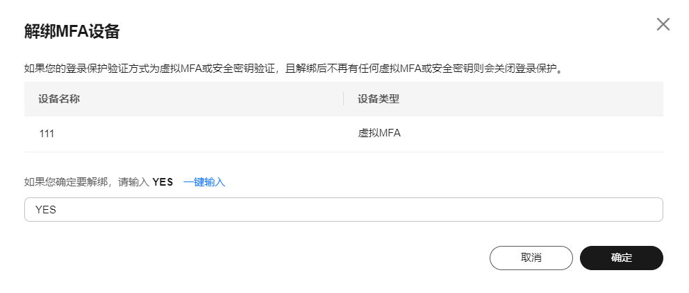This screenshot has width=689, height=293.
Task: Close the 解绑MFA设备 dialog with the X icon
Action: pyautogui.click(x=663, y=24)
